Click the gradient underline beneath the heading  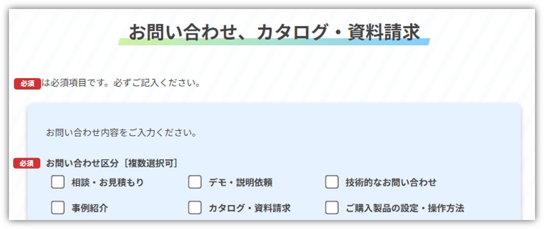click(x=274, y=42)
